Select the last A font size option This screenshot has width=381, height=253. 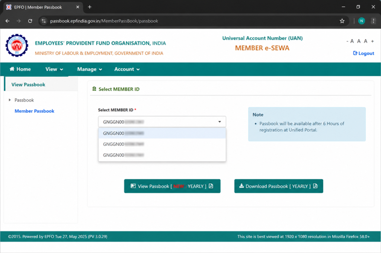pos(365,41)
